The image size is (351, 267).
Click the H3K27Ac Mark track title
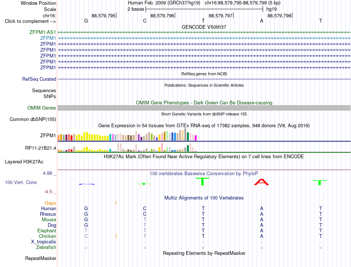[204, 156]
